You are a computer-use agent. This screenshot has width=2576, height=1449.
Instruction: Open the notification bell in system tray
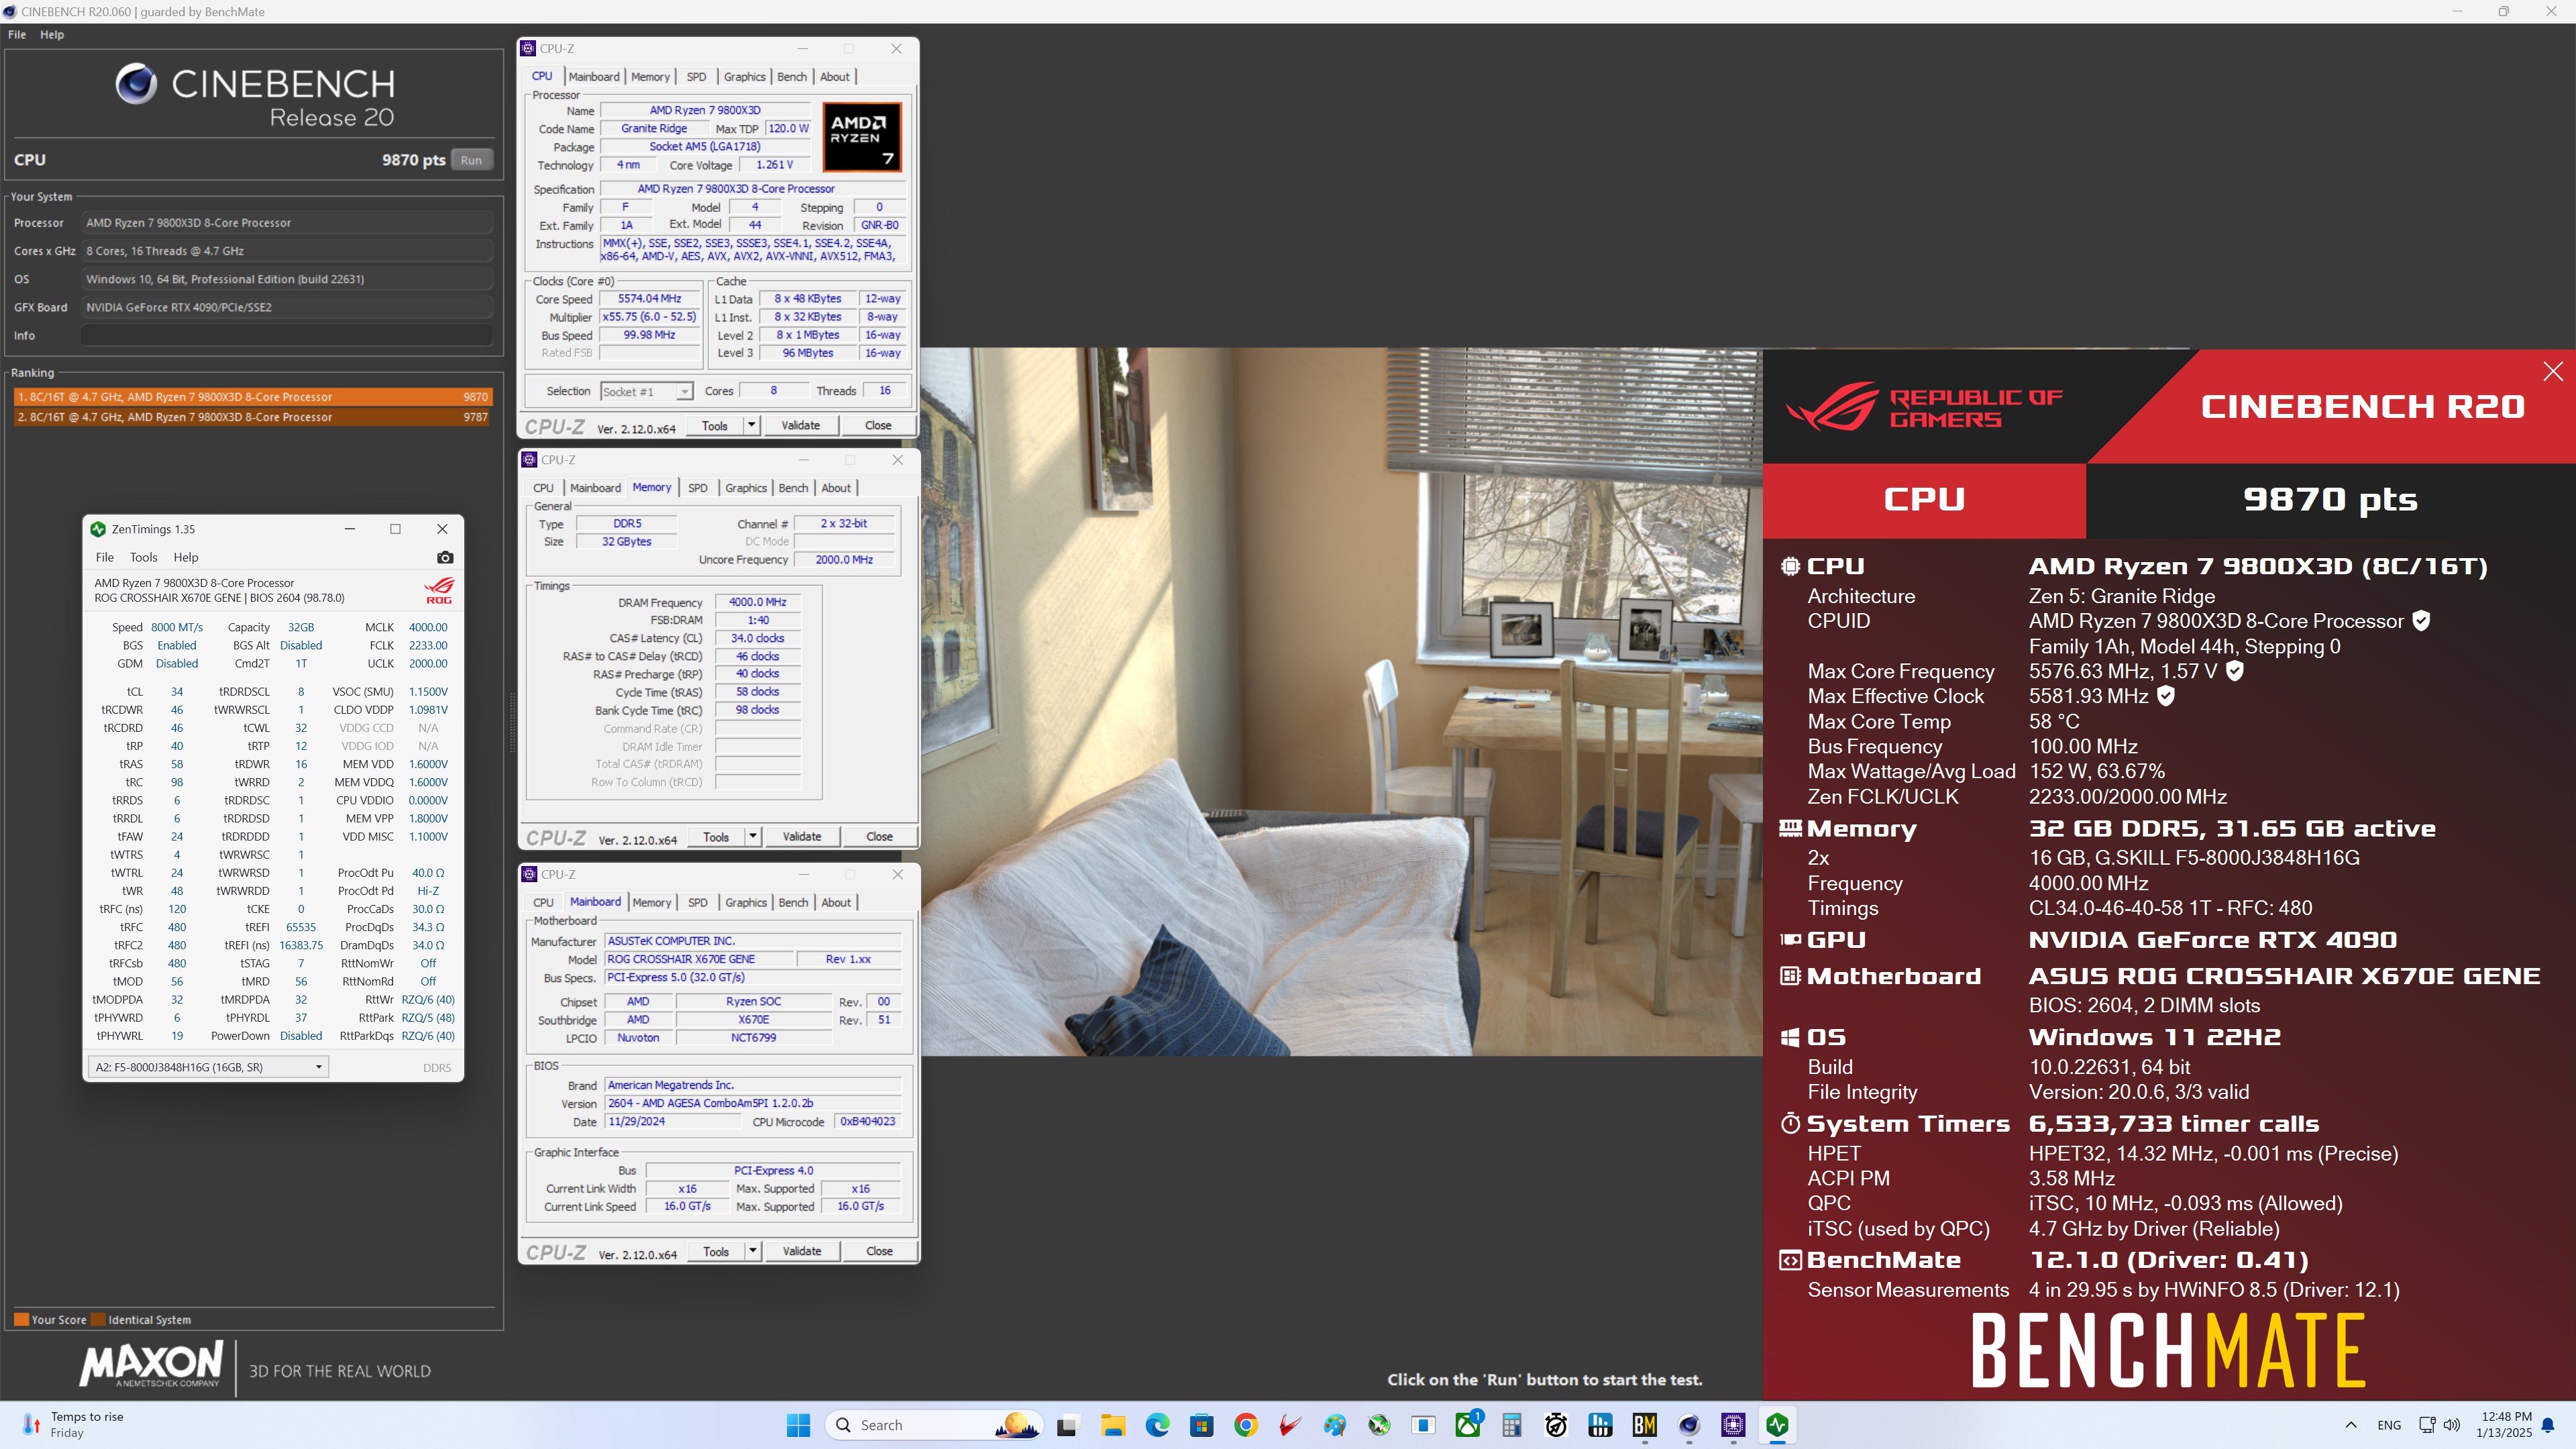(x=2548, y=1425)
